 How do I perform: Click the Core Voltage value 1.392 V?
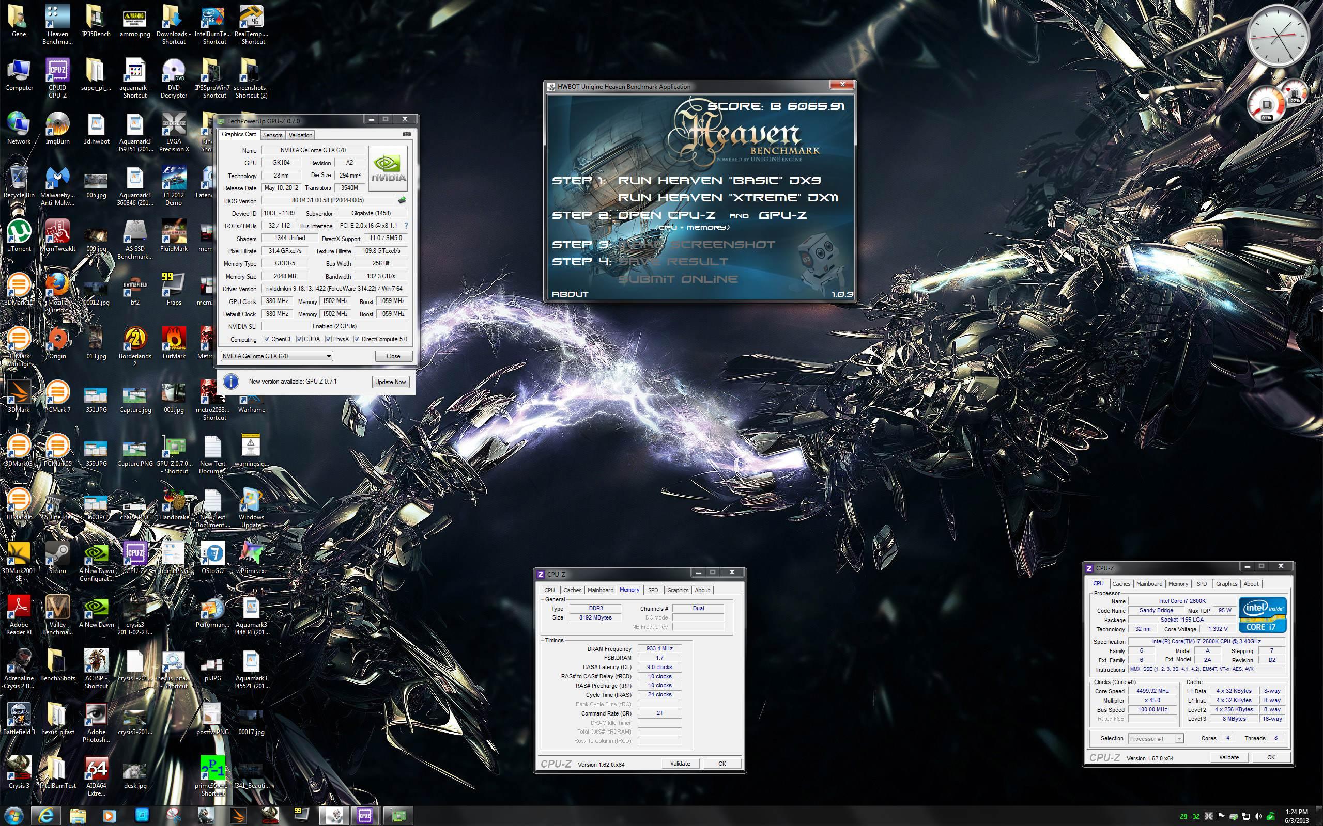[1218, 629]
